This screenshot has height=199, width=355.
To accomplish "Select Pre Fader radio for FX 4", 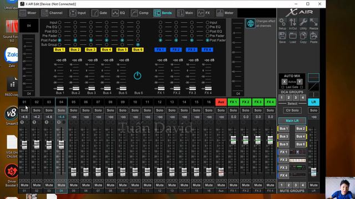I will click(x=207, y=35).
